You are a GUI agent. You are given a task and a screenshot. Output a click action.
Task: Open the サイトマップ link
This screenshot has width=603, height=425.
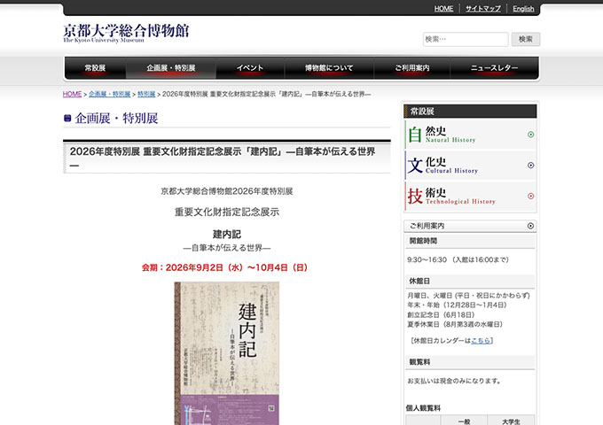[483, 9]
